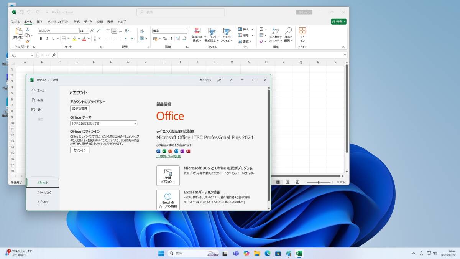Screen dimensions: 460x259
Task: Click the Excel icon on the taskbar
Action: [x=299, y=253]
